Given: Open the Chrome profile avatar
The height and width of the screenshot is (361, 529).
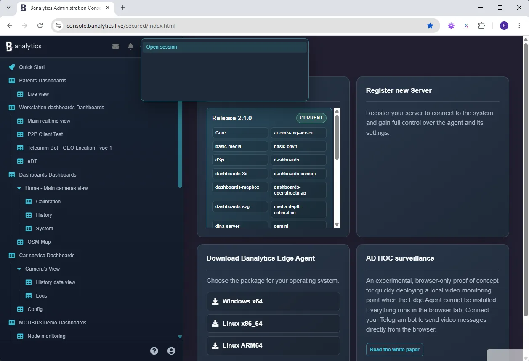Looking at the screenshot, I should [504, 26].
